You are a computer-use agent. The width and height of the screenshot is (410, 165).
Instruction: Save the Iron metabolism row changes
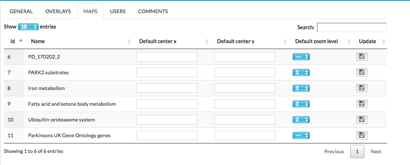click(x=362, y=88)
